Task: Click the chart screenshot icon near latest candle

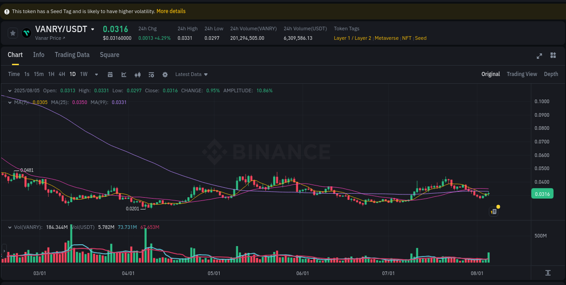Action: pos(494,211)
